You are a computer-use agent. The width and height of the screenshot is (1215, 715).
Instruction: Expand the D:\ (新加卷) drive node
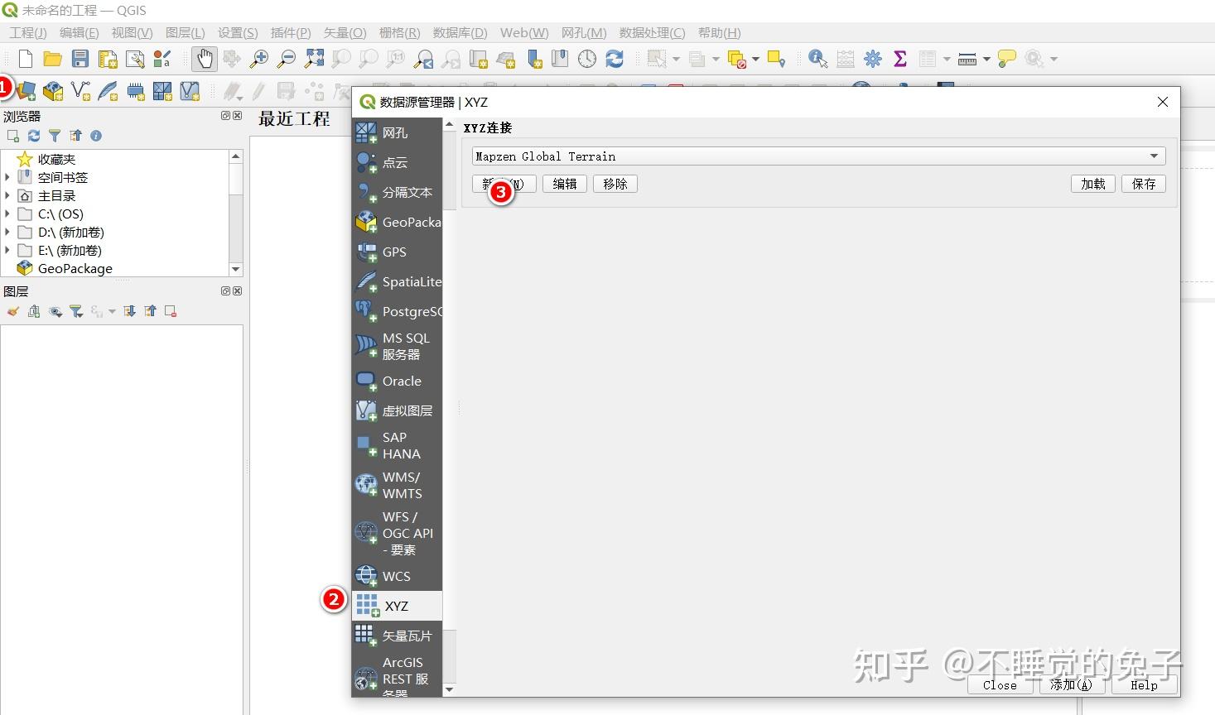(7, 232)
